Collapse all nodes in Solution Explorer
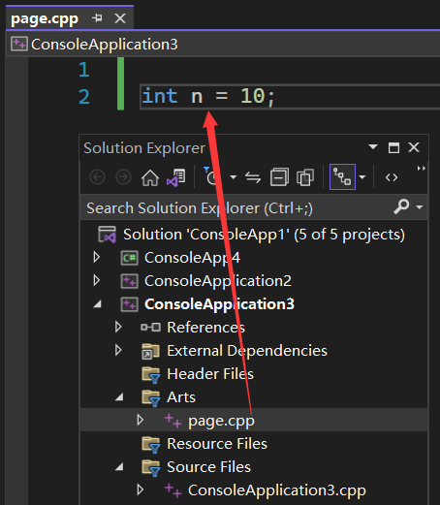This screenshot has width=440, height=505. [279, 177]
